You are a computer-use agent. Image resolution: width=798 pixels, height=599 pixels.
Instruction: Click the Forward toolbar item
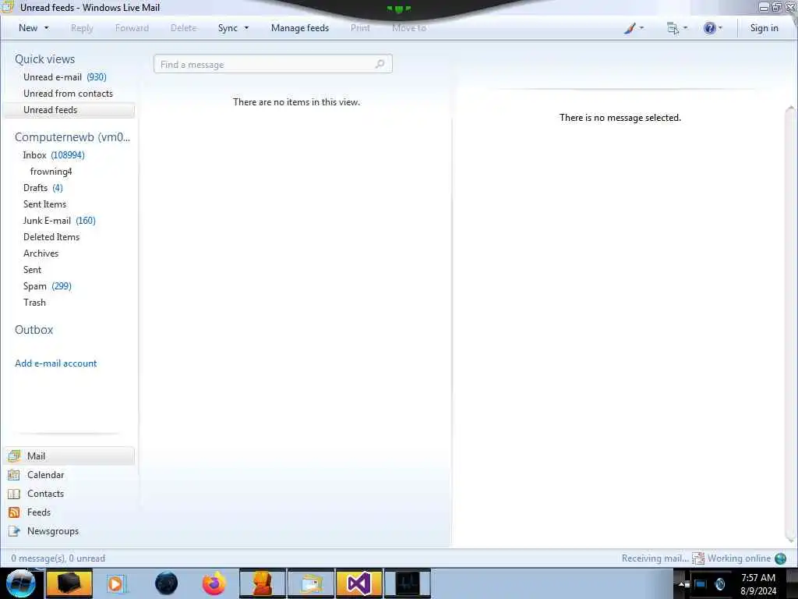pos(132,28)
